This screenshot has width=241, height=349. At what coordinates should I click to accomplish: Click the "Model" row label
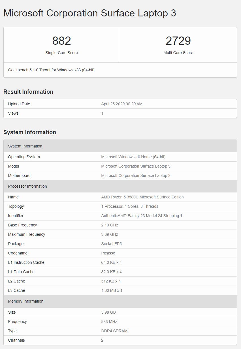[x=14, y=166]
